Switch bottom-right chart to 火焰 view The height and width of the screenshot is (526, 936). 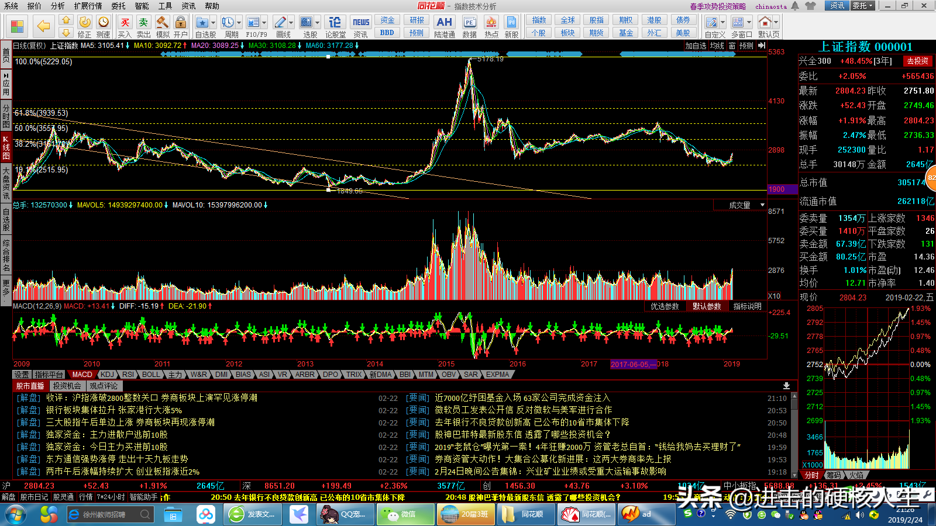(858, 475)
